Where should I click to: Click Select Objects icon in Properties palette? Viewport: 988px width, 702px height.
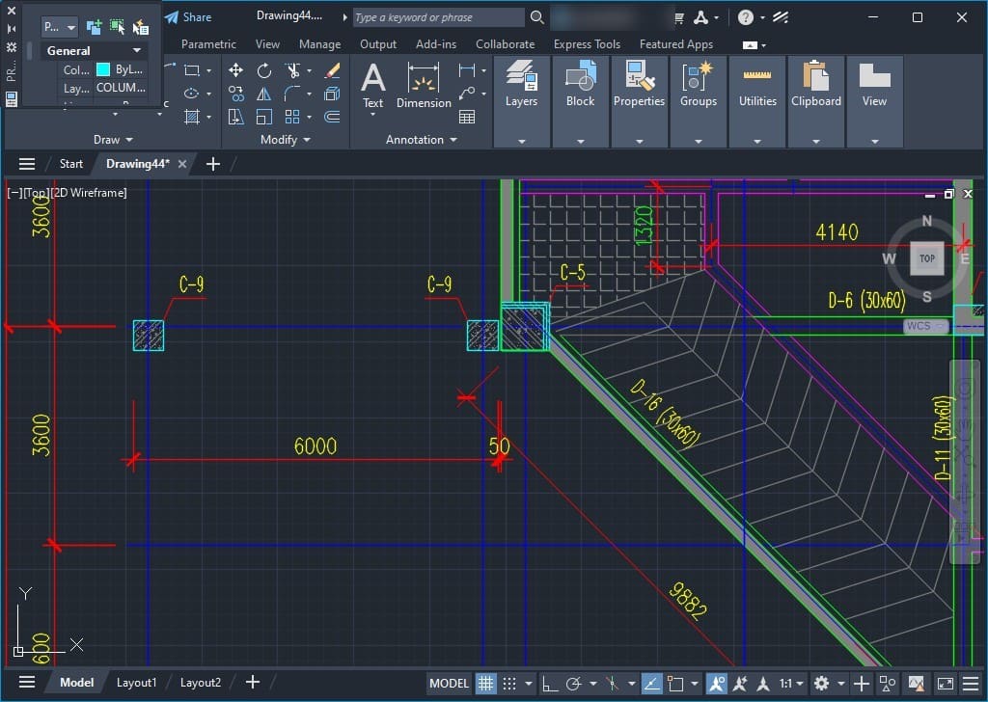pos(117,26)
